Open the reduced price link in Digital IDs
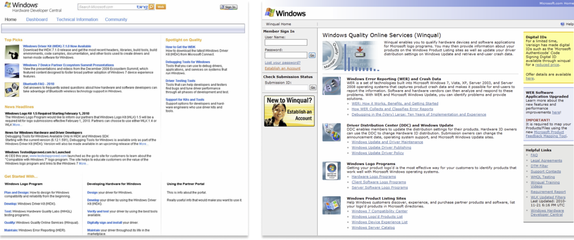The image size is (574, 240). click(x=547, y=65)
